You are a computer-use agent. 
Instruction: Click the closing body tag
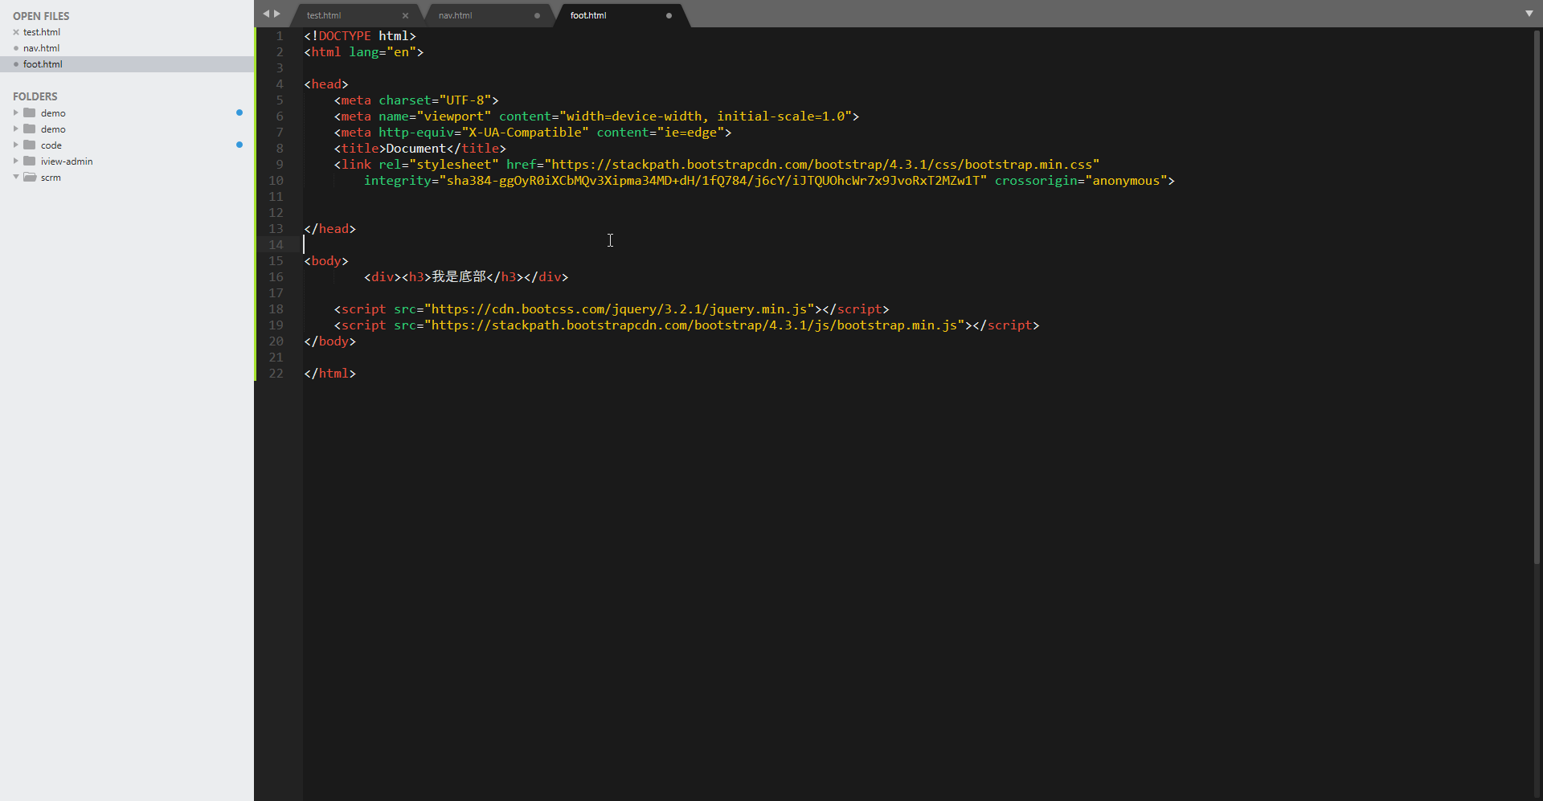point(329,341)
